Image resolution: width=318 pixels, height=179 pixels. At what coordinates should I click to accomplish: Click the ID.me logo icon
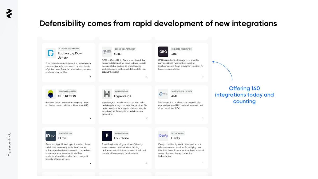tap(51, 136)
